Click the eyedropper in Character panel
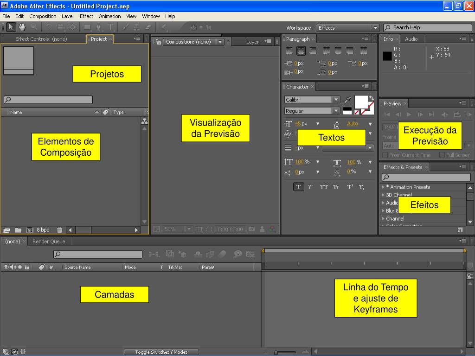The image size is (475, 356). pyautogui.click(x=347, y=100)
